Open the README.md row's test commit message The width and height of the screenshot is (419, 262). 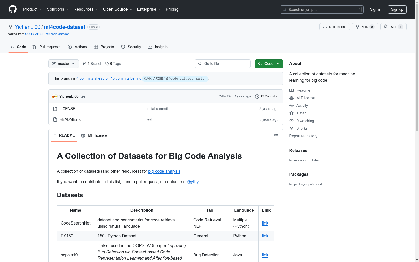[x=149, y=119]
